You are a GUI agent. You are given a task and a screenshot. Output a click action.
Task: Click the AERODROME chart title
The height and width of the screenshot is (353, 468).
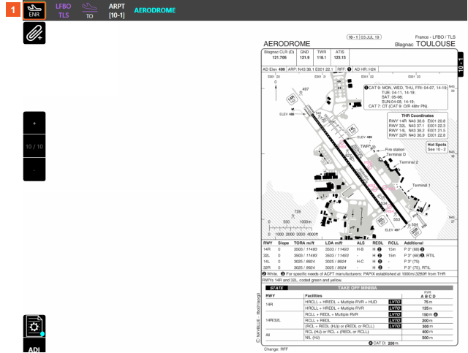tap(155, 10)
